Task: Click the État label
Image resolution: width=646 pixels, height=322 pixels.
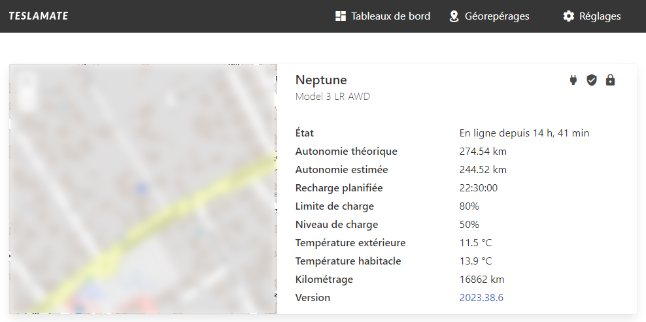Action: (x=305, y=133)
